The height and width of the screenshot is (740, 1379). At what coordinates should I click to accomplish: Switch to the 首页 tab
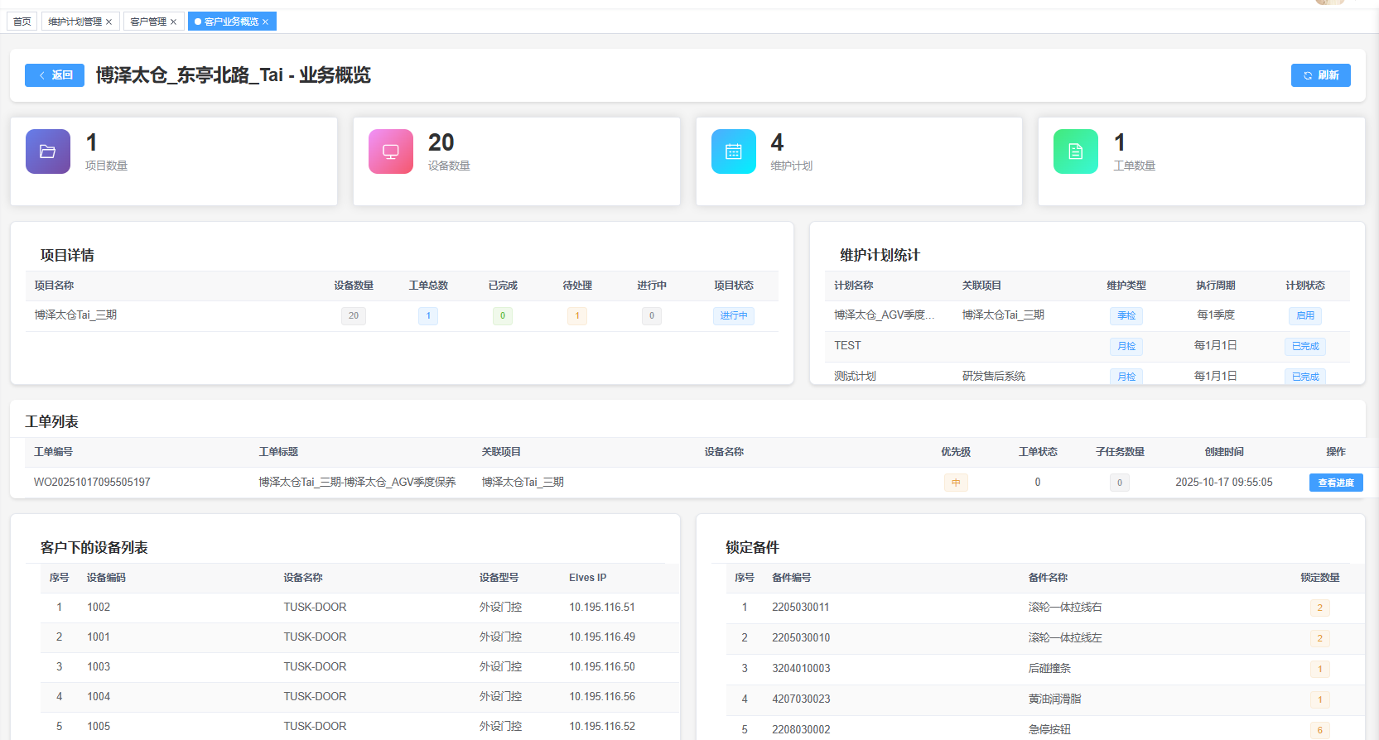[x=22, y=22]
